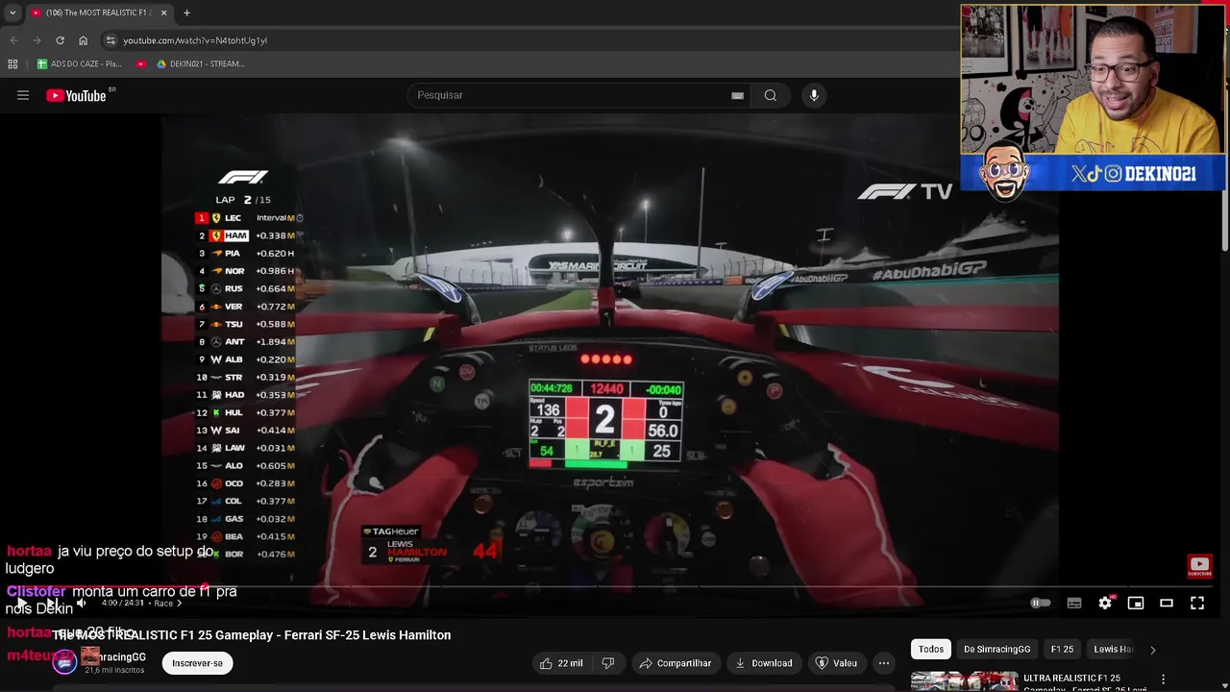This screenshot has height=692, width=1230.
Task: Select the De SimracingGG chip
Action: [996, 649]
